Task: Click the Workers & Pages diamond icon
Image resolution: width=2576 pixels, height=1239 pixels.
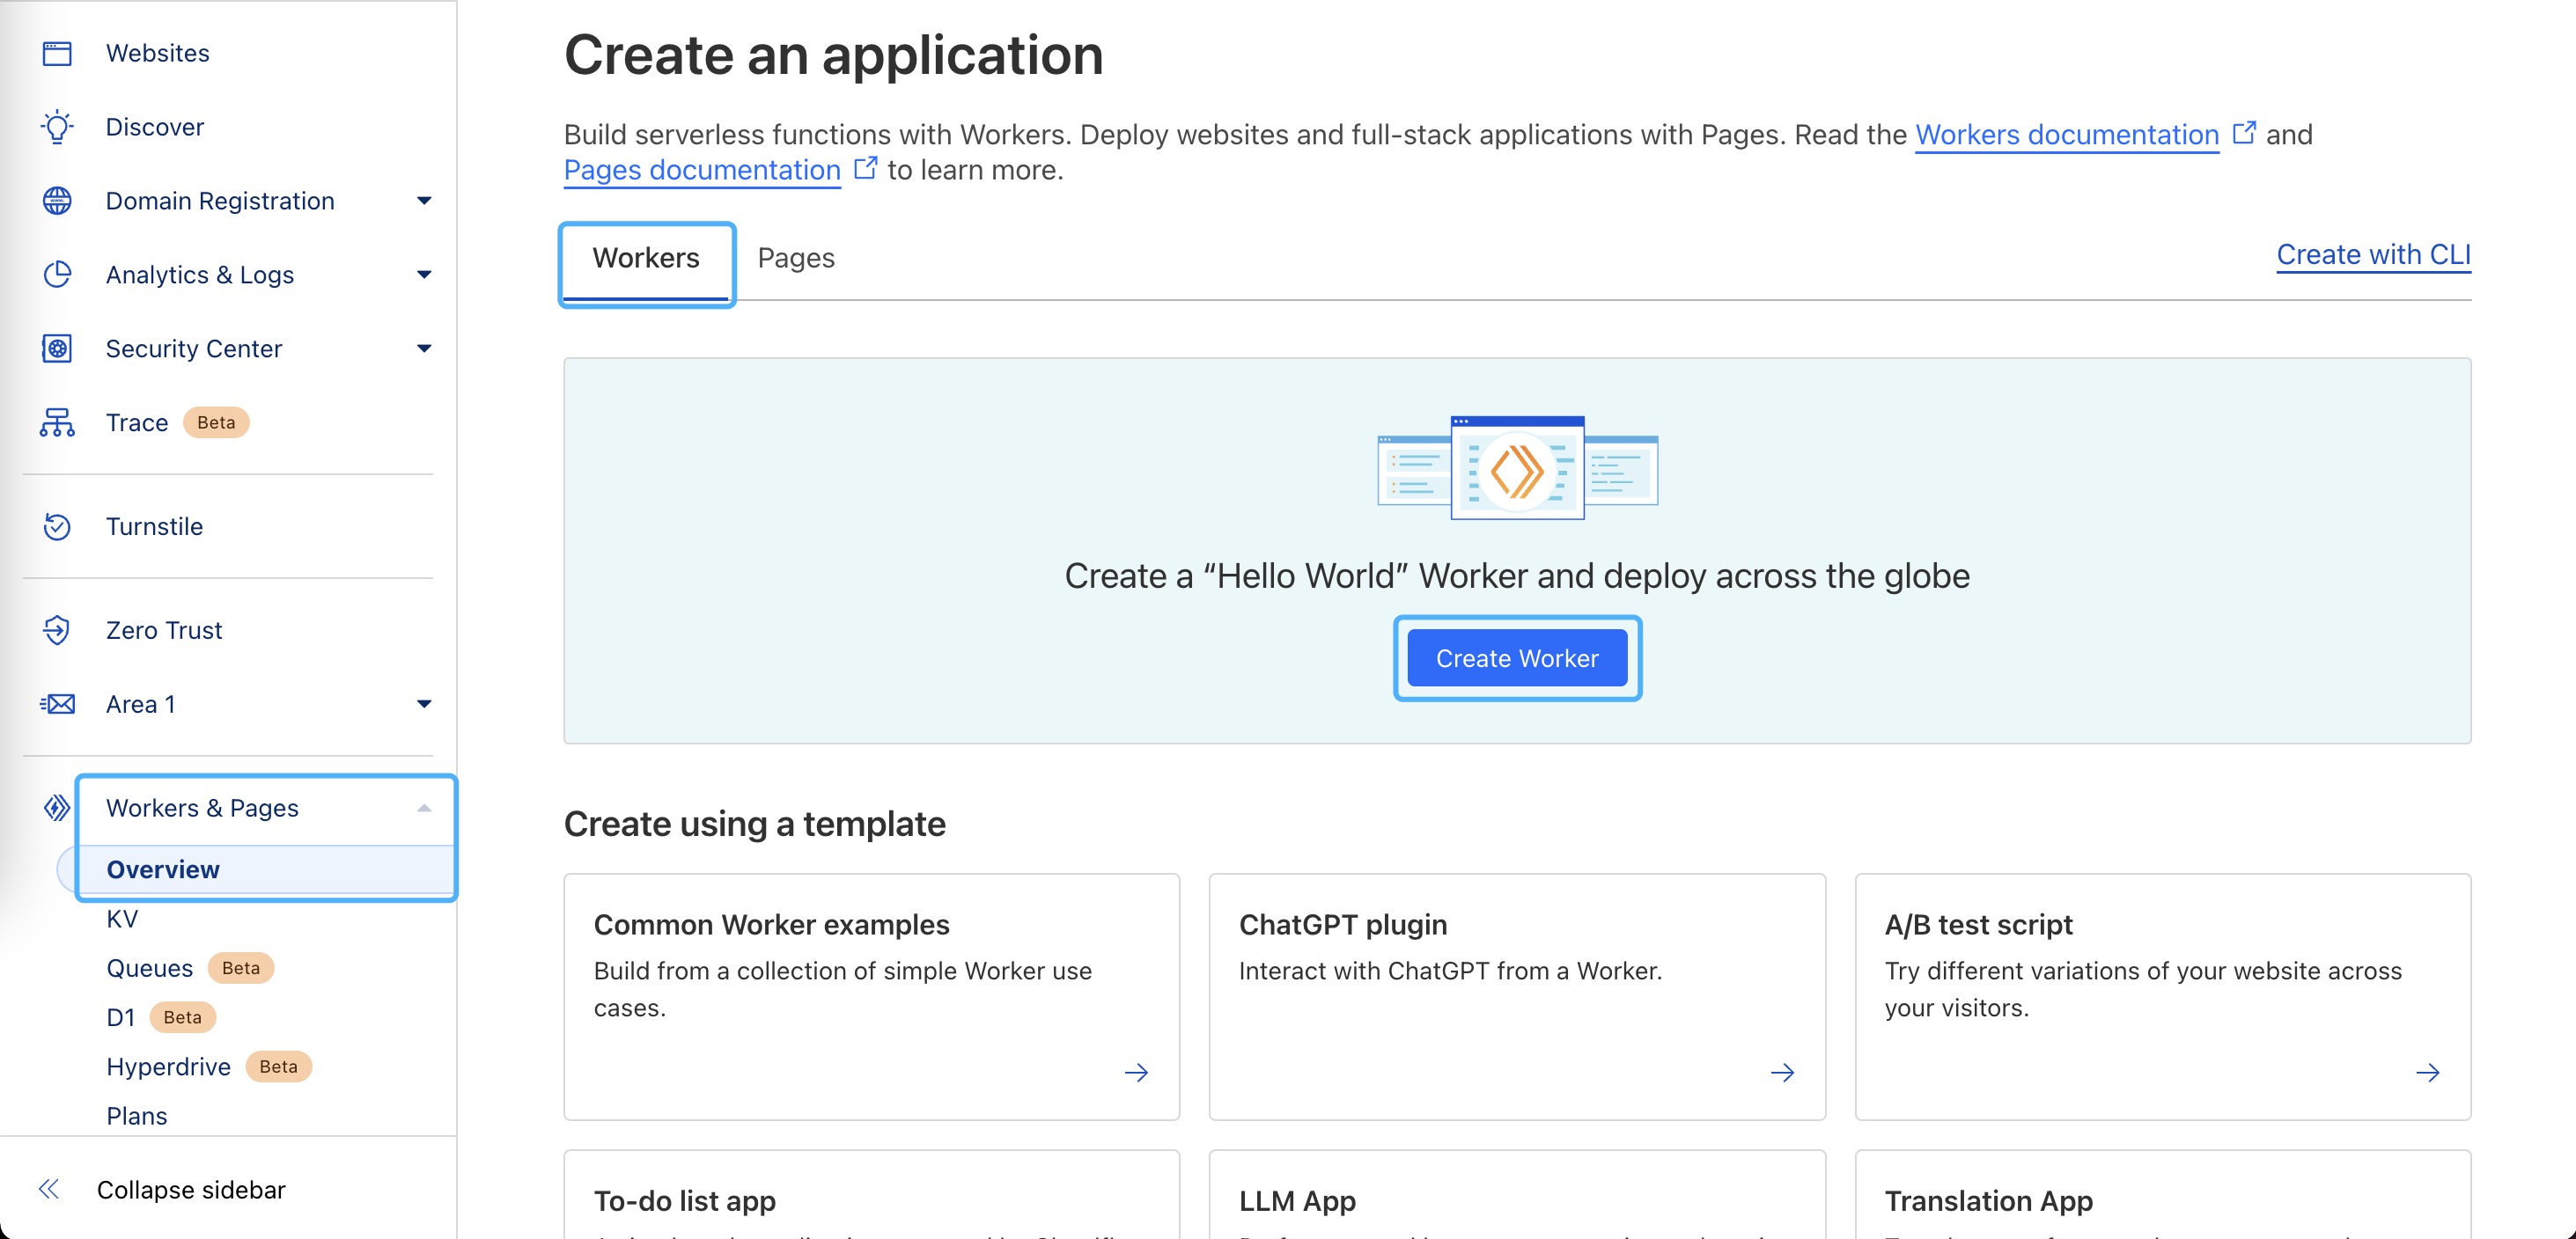Action: 57,807
